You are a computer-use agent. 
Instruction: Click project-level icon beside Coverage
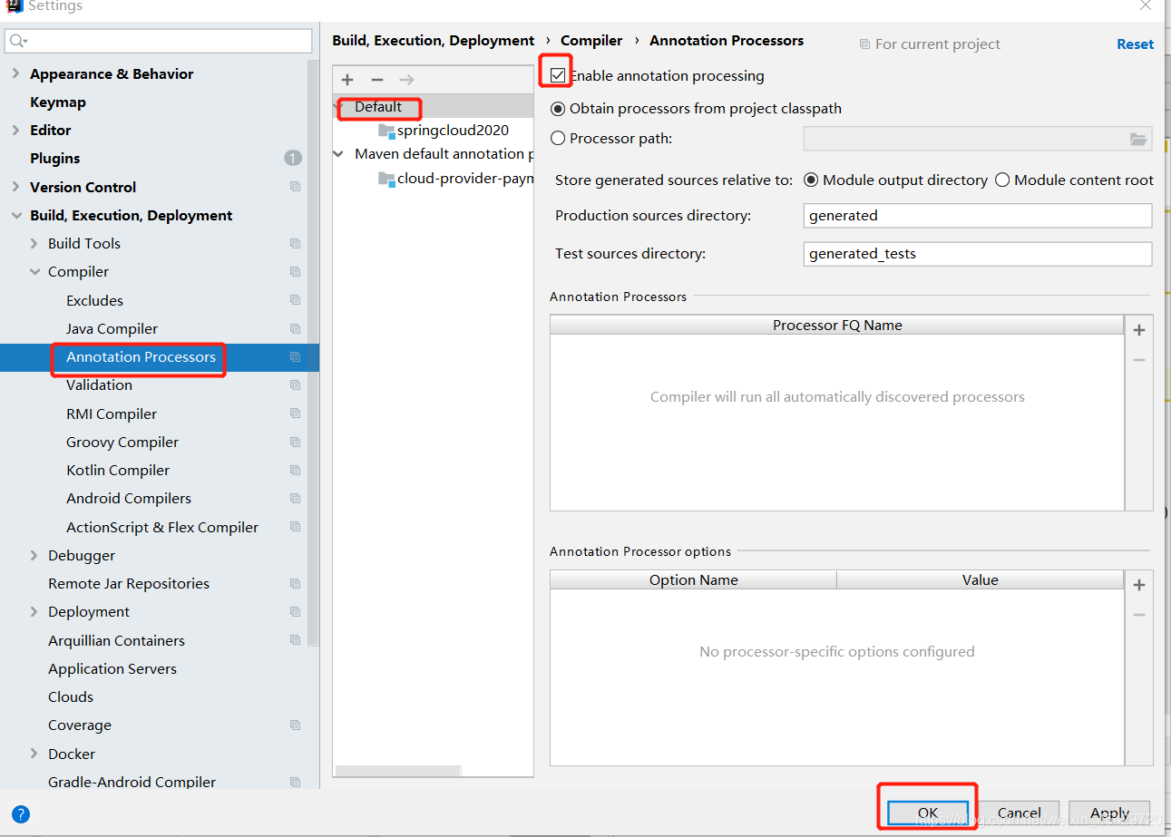pos(295,725)
